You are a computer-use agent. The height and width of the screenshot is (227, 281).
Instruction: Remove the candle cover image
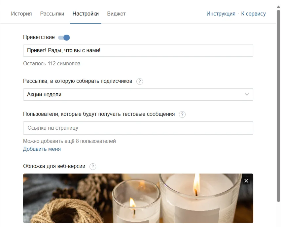tap(246, 181)
